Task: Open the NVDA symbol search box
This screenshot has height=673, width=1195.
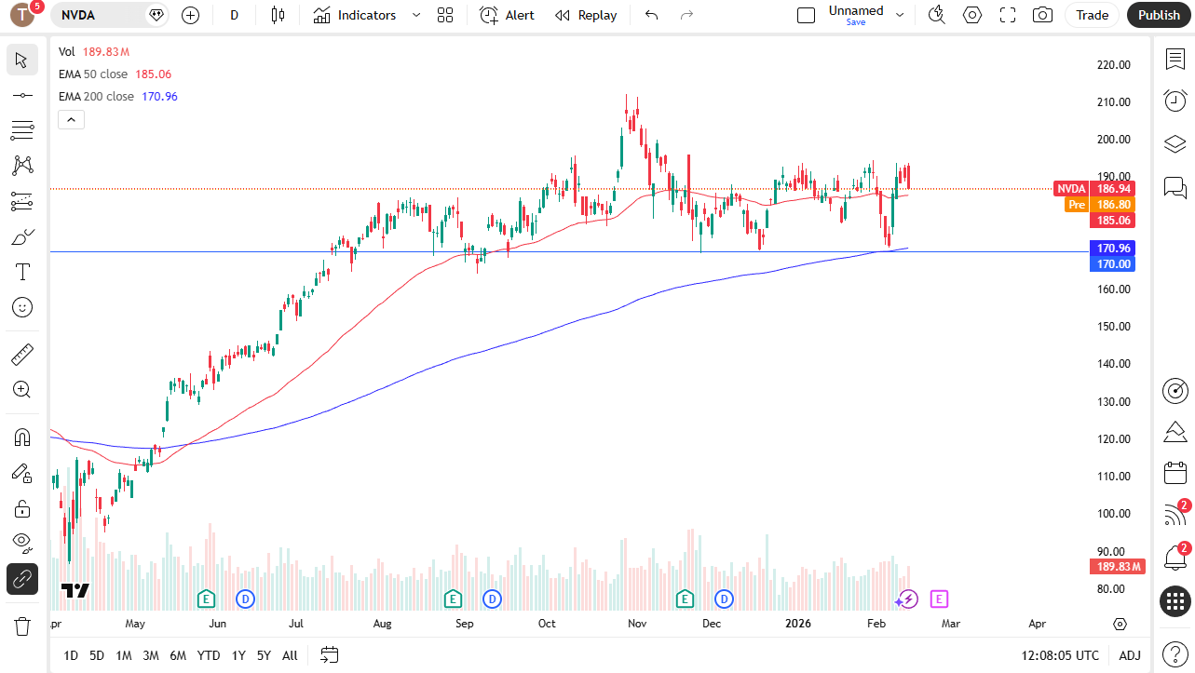Action: pyautogui.click(x=110, y=15)
